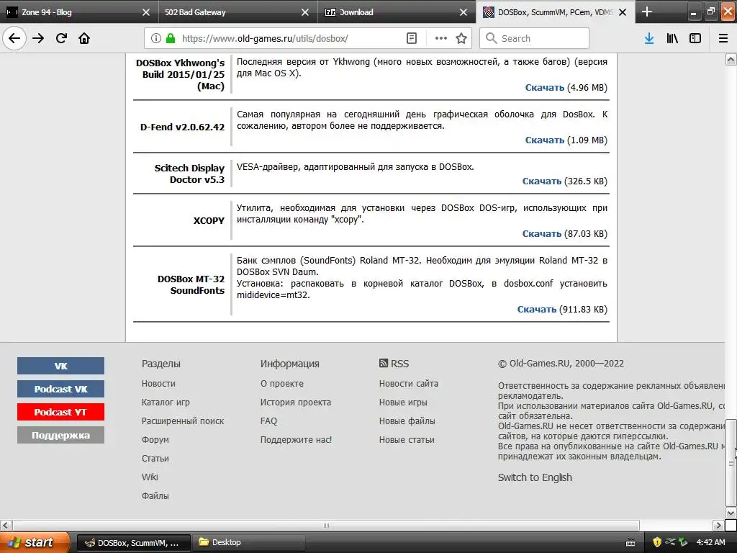The image size is (737, 553).
Task: Download DOSBox Ykhwong's Build Mac (4.96 MB)
Action: point(544,87)
